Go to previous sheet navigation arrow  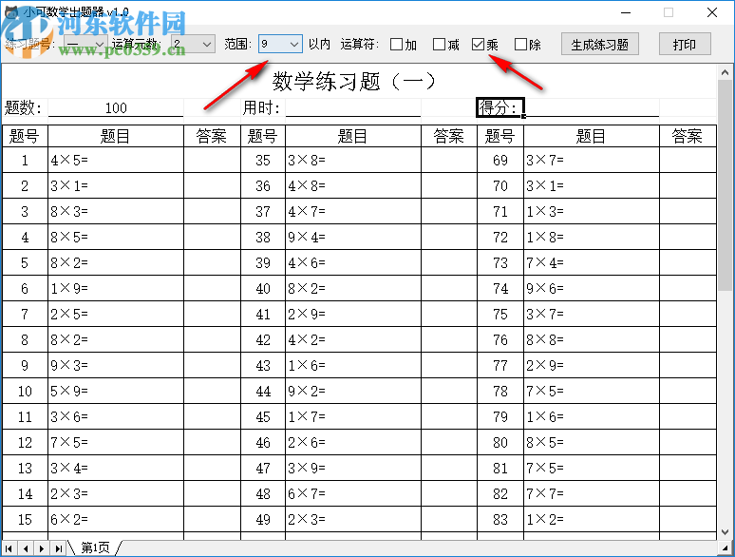(26, 548)
